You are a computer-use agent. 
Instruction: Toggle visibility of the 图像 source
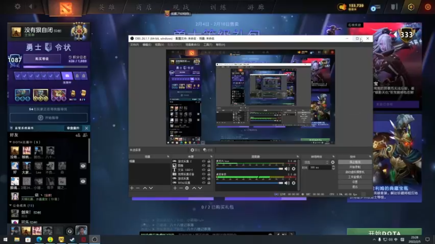pyautogui.click(x=204, y=165)
